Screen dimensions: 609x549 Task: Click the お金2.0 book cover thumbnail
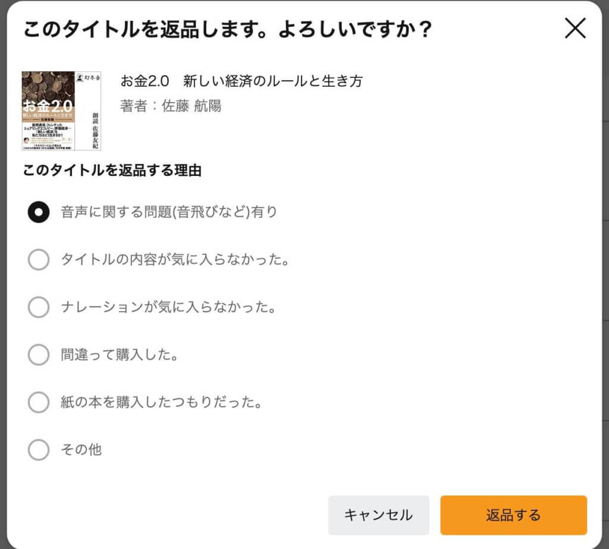click(61, 111)
